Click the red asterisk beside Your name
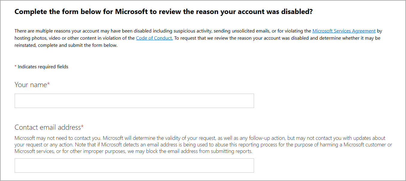The image size is (406, 181). (48, 85)
